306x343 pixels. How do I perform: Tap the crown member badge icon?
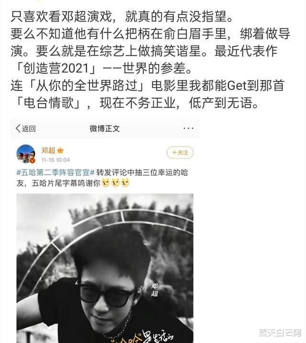pos(60,151)
